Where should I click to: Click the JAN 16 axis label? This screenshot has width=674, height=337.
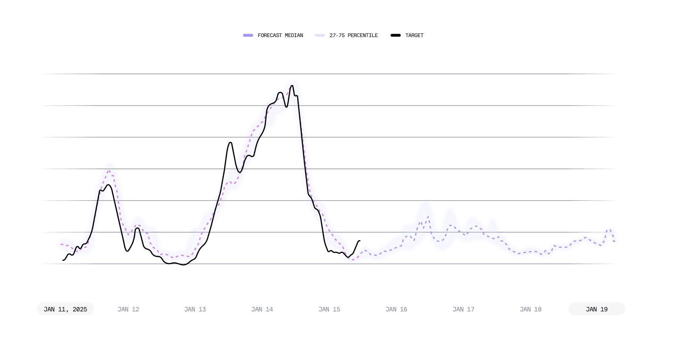[x=396, y=309]
